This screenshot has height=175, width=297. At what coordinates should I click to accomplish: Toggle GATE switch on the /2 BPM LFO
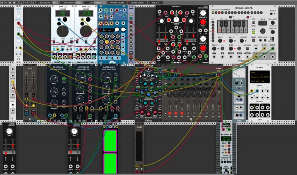(x=72, y=41)
